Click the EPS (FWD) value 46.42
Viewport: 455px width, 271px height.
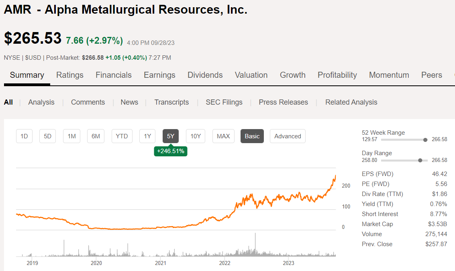440,174
